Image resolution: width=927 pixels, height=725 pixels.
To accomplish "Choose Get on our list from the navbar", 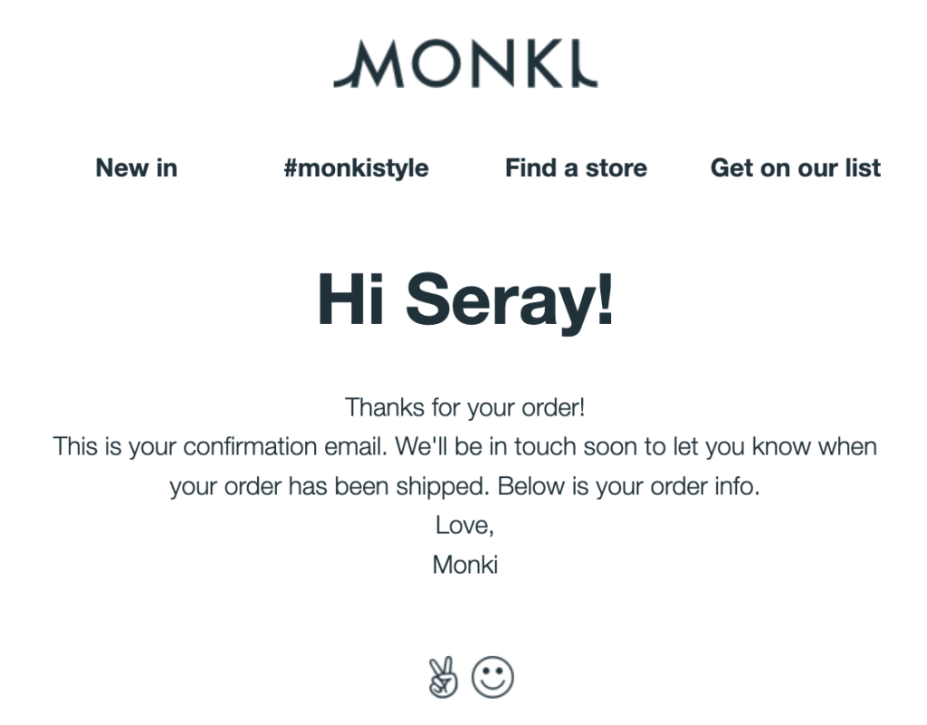I will point(796,167).
